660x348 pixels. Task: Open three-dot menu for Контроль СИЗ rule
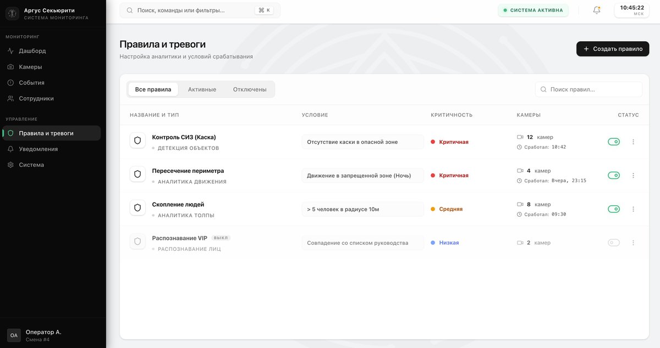click(x=633, y=142)
